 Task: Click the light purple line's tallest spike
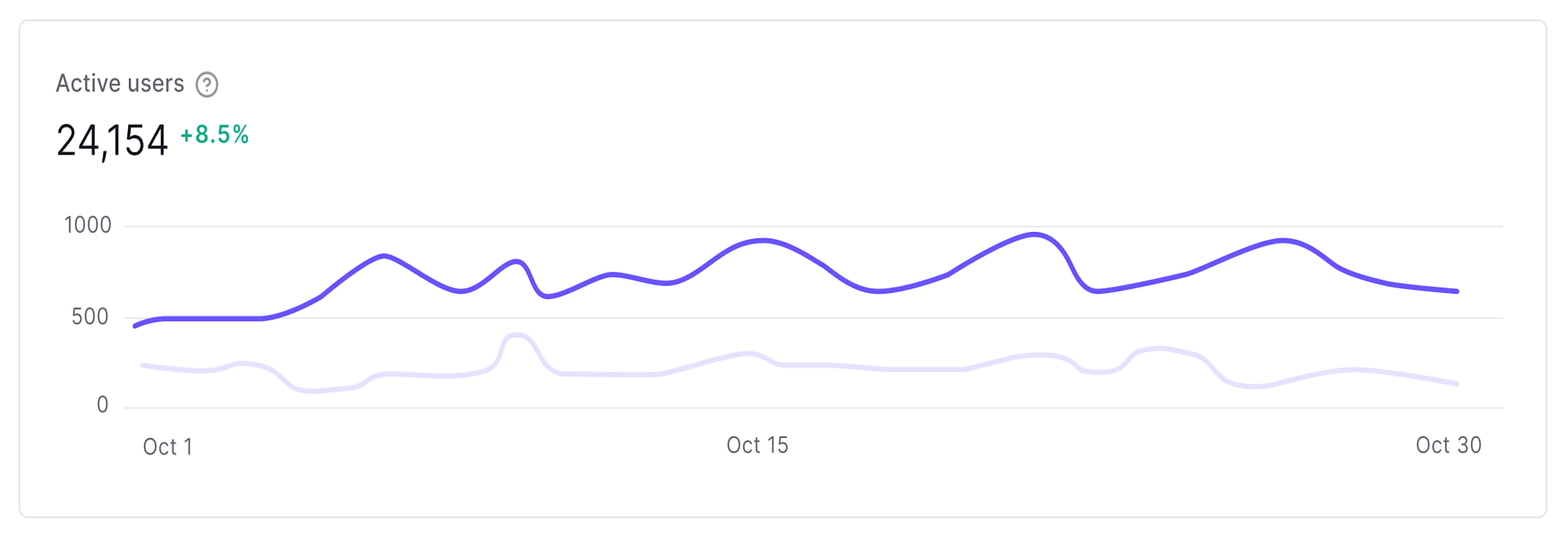pyautogui.click(x=516, y=335)
